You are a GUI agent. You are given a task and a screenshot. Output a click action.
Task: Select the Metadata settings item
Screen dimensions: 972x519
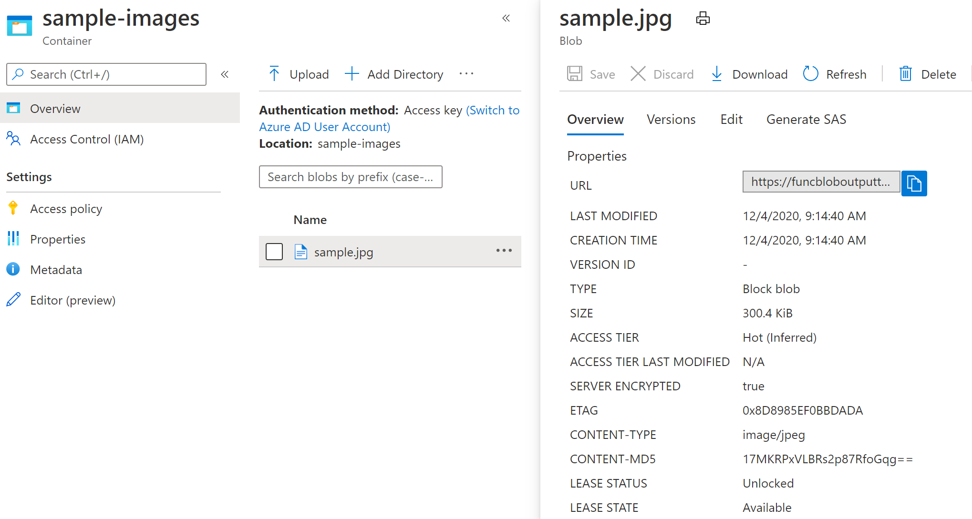pyautogui.click(x=56, y=270)
